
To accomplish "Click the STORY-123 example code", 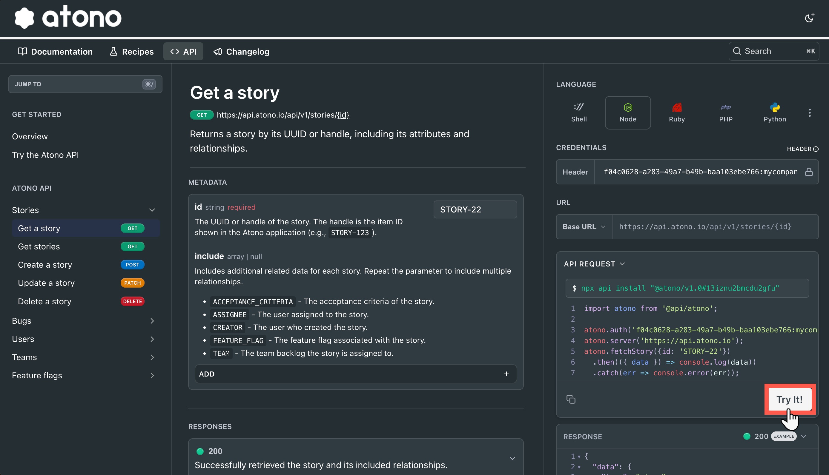I will click(350, 233).
